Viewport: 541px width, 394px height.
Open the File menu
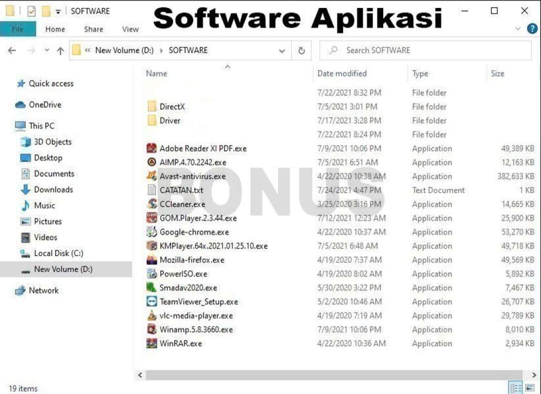tap(18, 29)
